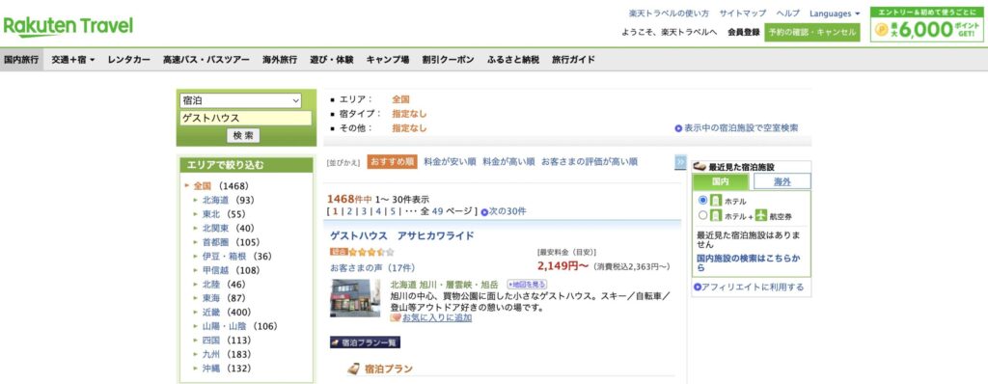This screenshot has height=384, width=988.
Task: Filter by 北海道 area
Action: [x=215, y=201]
